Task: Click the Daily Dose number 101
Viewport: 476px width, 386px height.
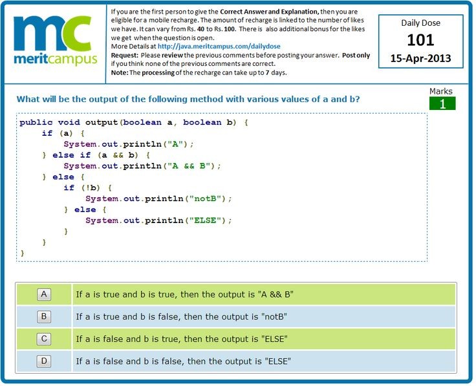Action: tap(421, 40)
